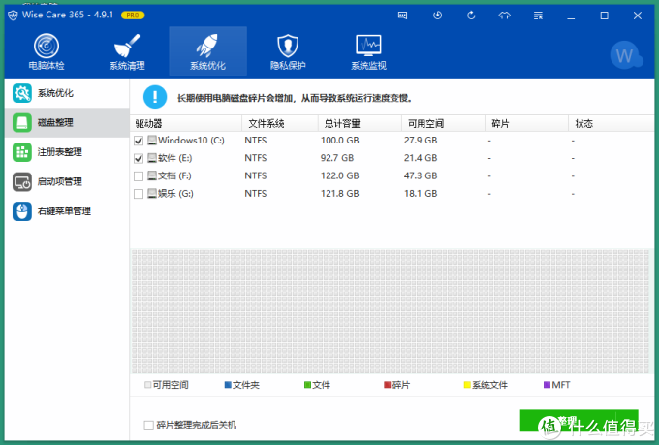Click the 娱乐 (G:) drive name
The width and height of the screenshot is (659, 445).
click(175, 194)
